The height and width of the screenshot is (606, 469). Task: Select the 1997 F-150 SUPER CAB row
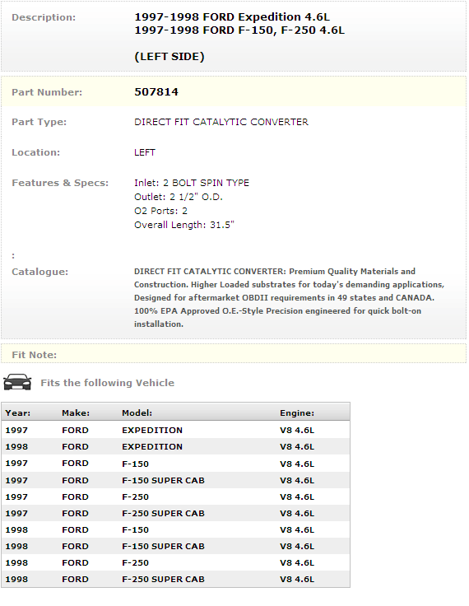175,480
